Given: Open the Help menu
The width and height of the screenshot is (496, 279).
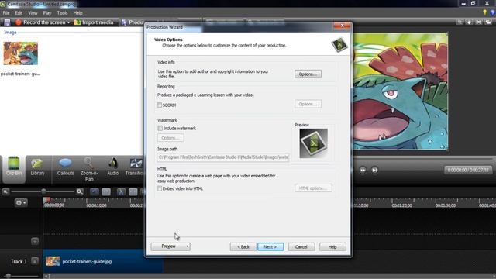Looking at the screenshot, I should pyautogui.click(x=77, y=13).
